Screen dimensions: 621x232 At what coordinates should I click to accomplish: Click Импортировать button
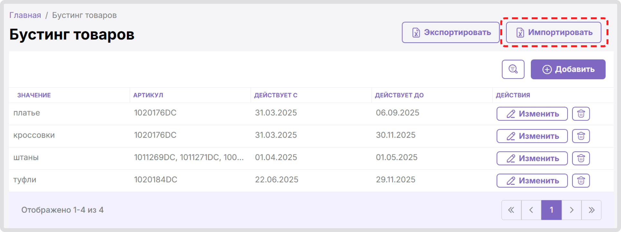[553, 32]
